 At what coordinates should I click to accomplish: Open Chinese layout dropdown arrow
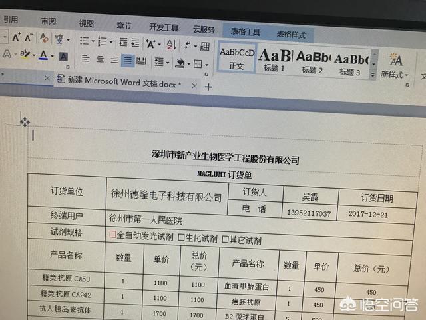[x=160, y=45]
